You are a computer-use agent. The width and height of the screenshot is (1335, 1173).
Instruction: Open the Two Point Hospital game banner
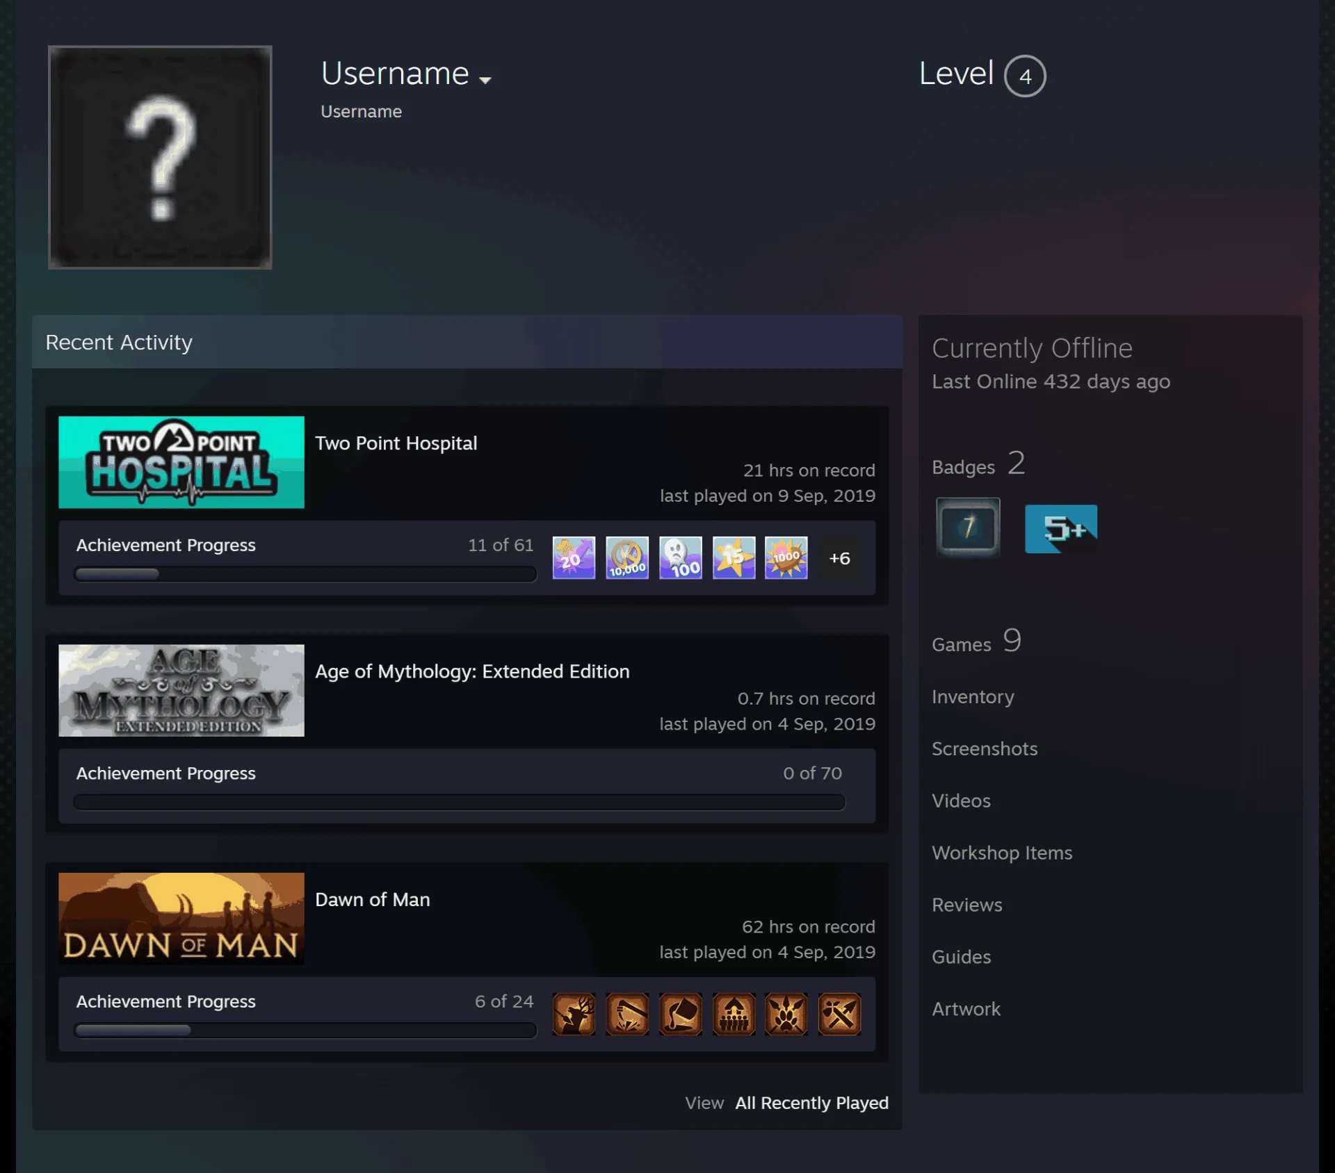tap(181, 462)
